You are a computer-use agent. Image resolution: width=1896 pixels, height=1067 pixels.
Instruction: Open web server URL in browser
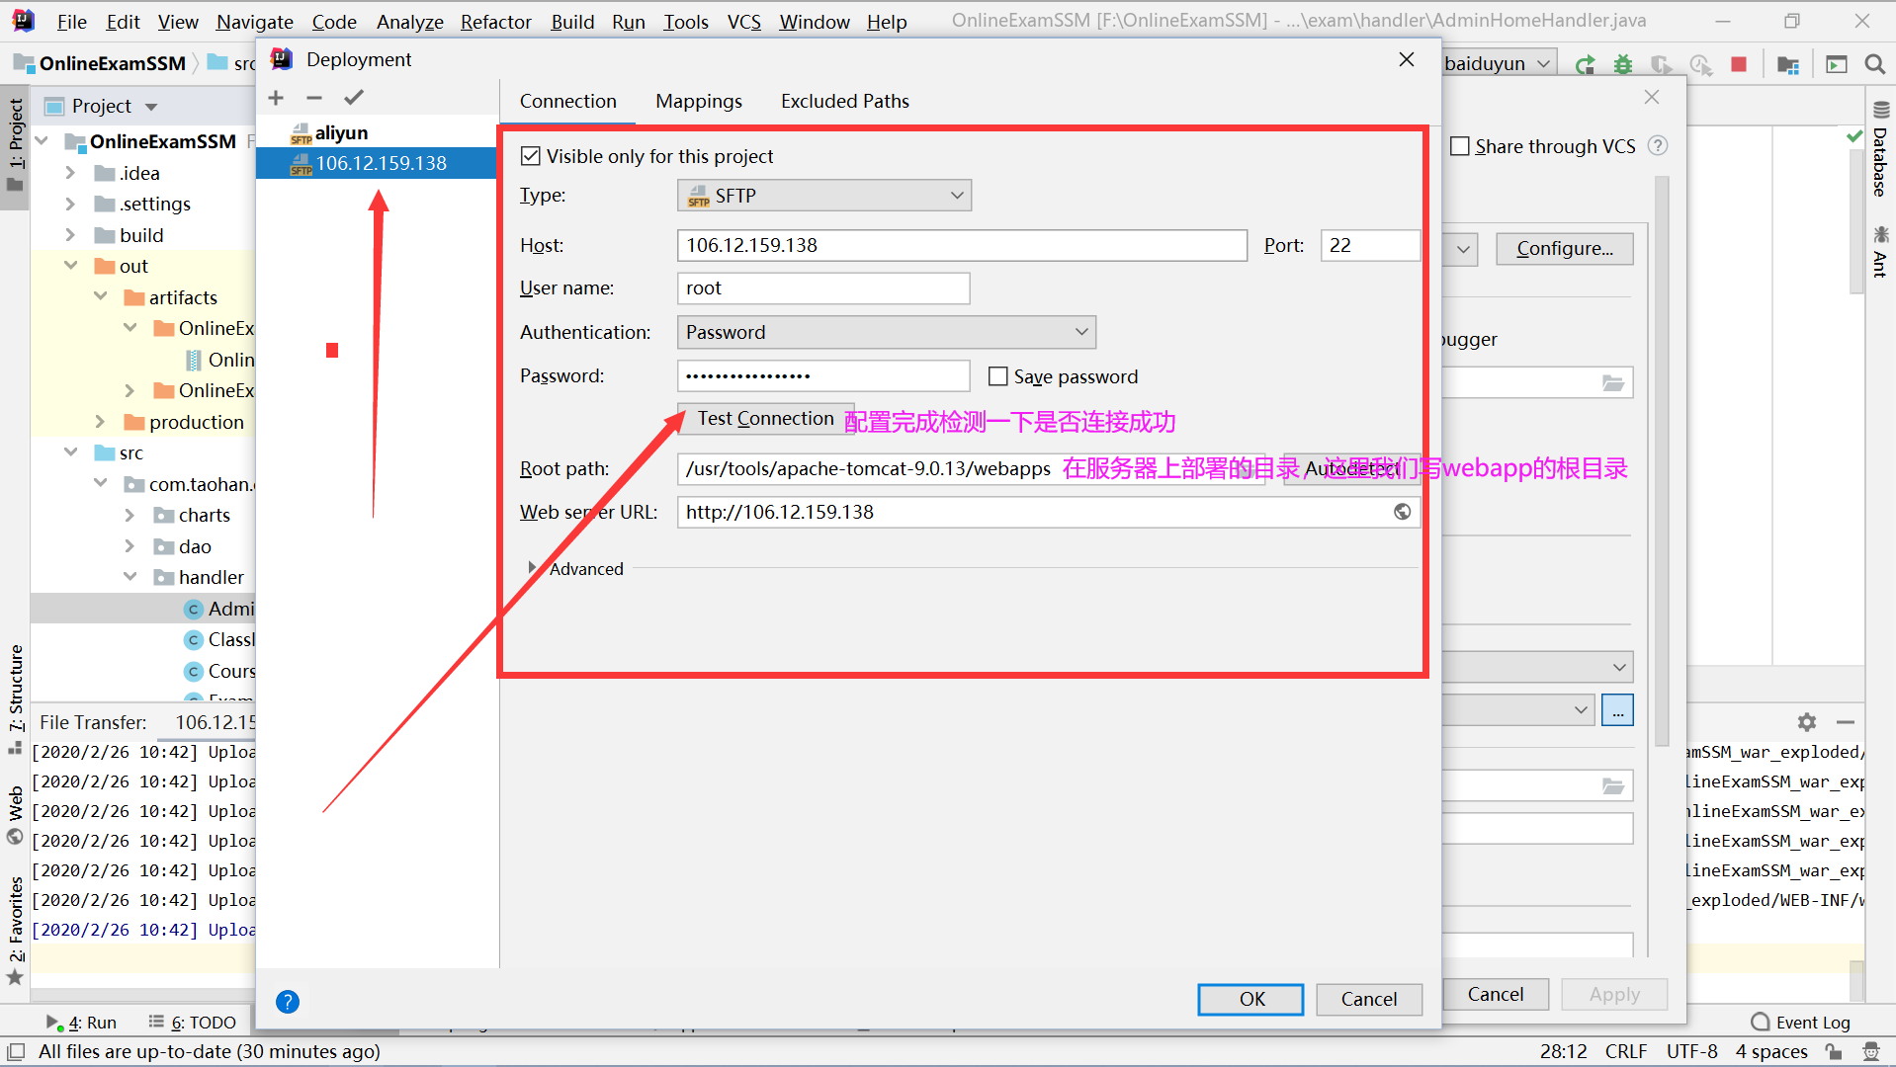pos(1402,512)
